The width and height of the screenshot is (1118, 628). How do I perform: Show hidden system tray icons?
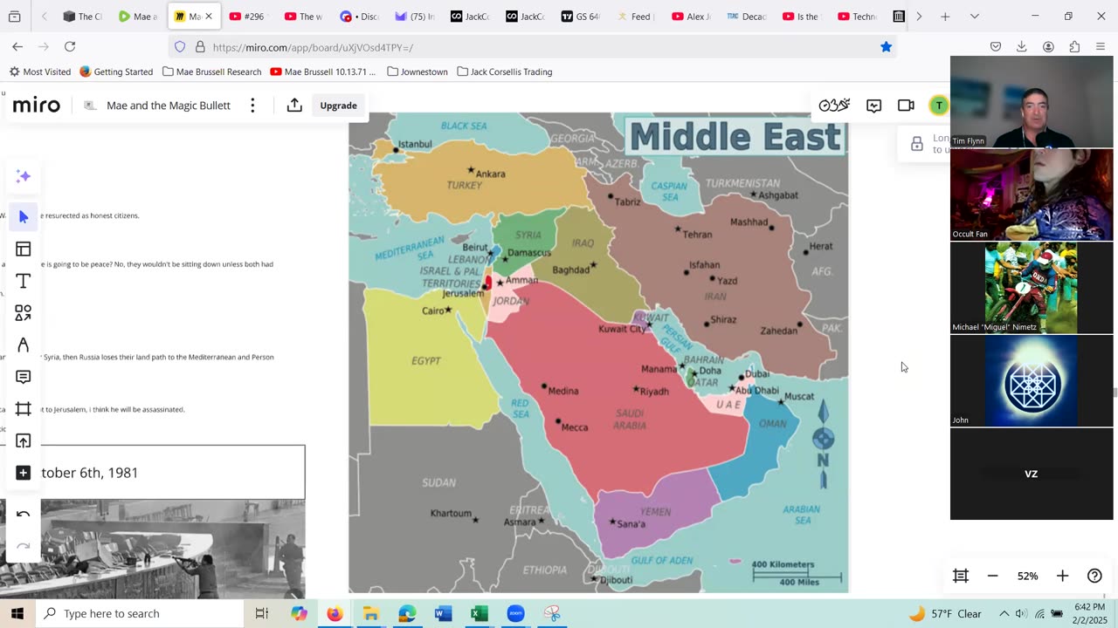(1004, 613)
